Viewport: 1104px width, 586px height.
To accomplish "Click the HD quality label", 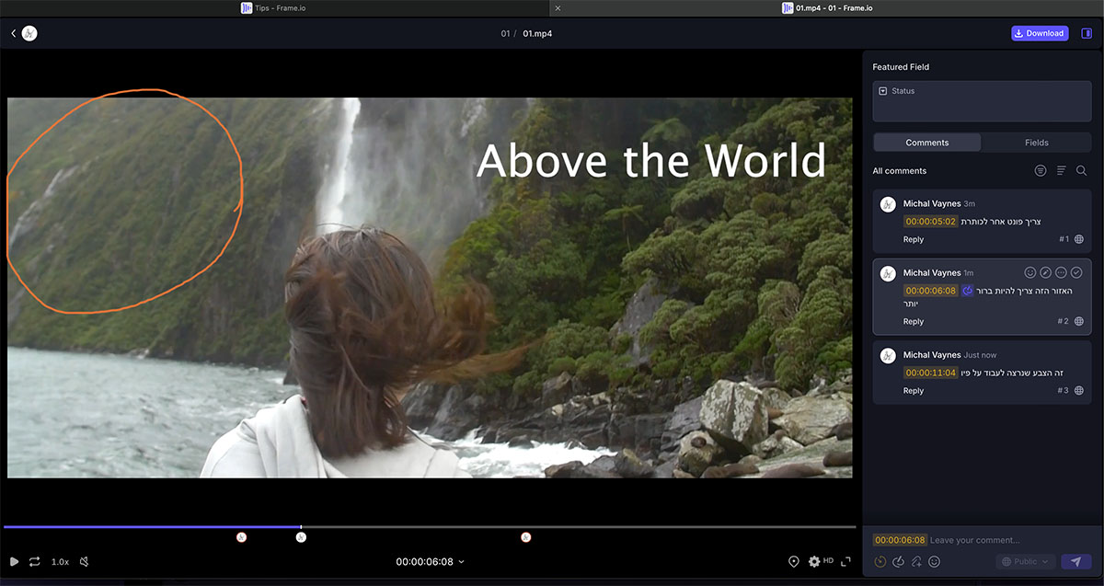I will coord(828,560).
